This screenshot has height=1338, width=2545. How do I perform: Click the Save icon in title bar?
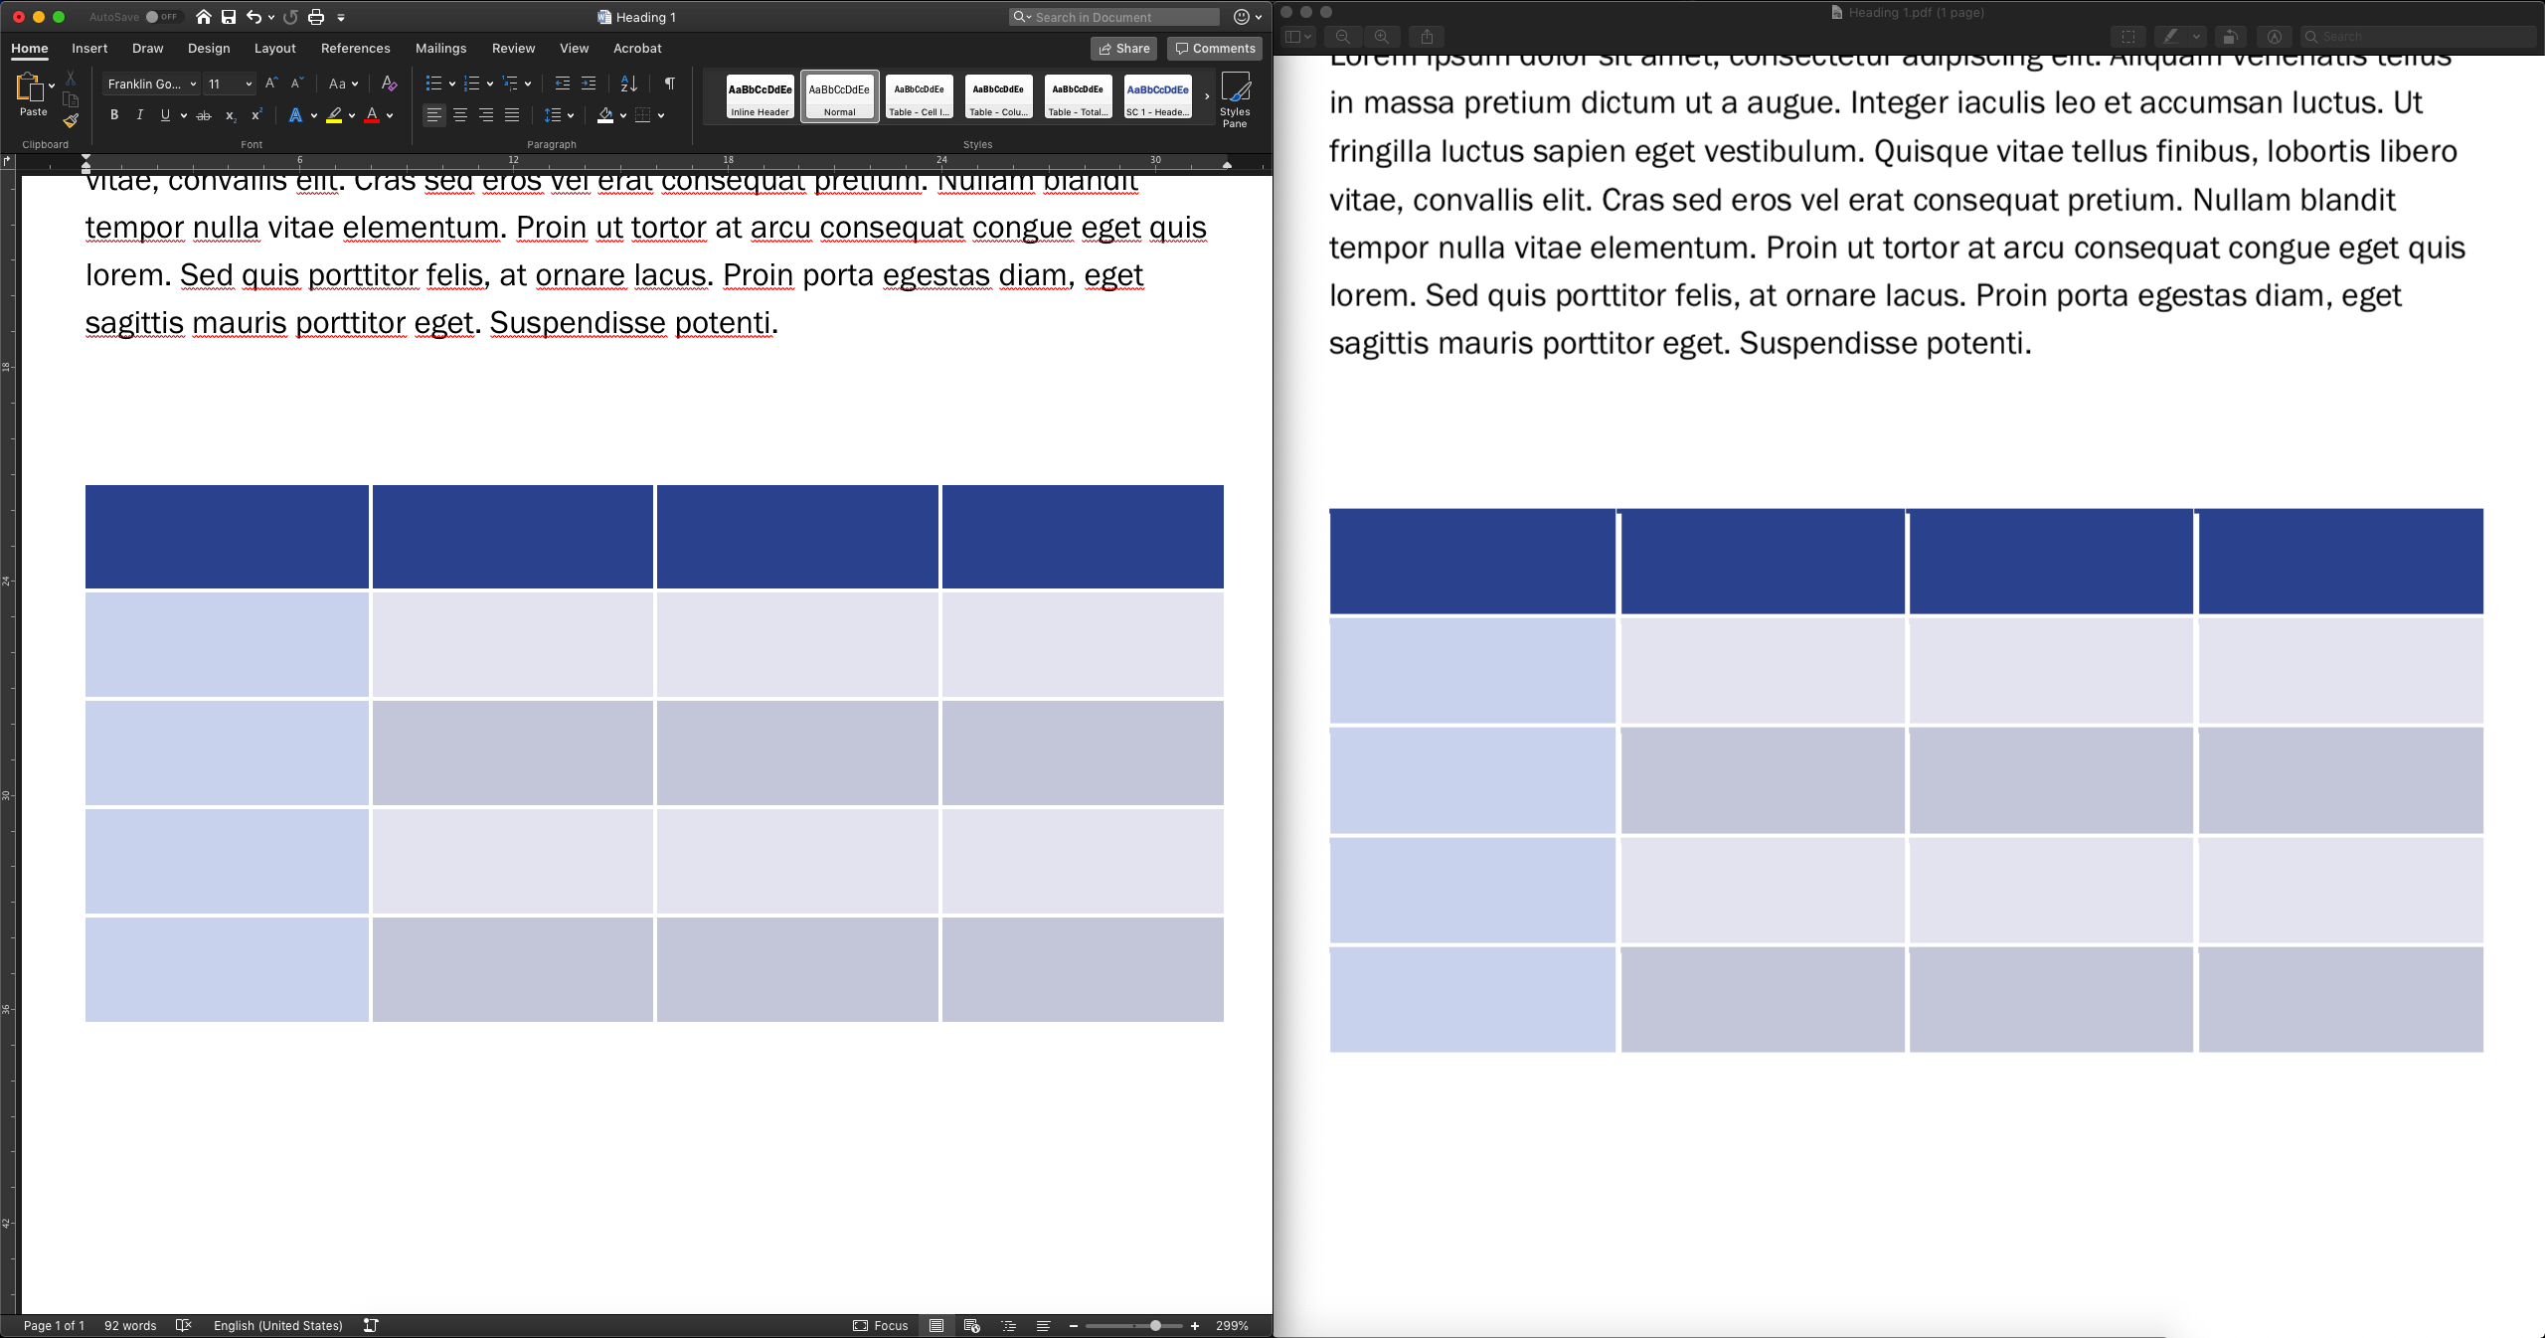coord(229,17)
